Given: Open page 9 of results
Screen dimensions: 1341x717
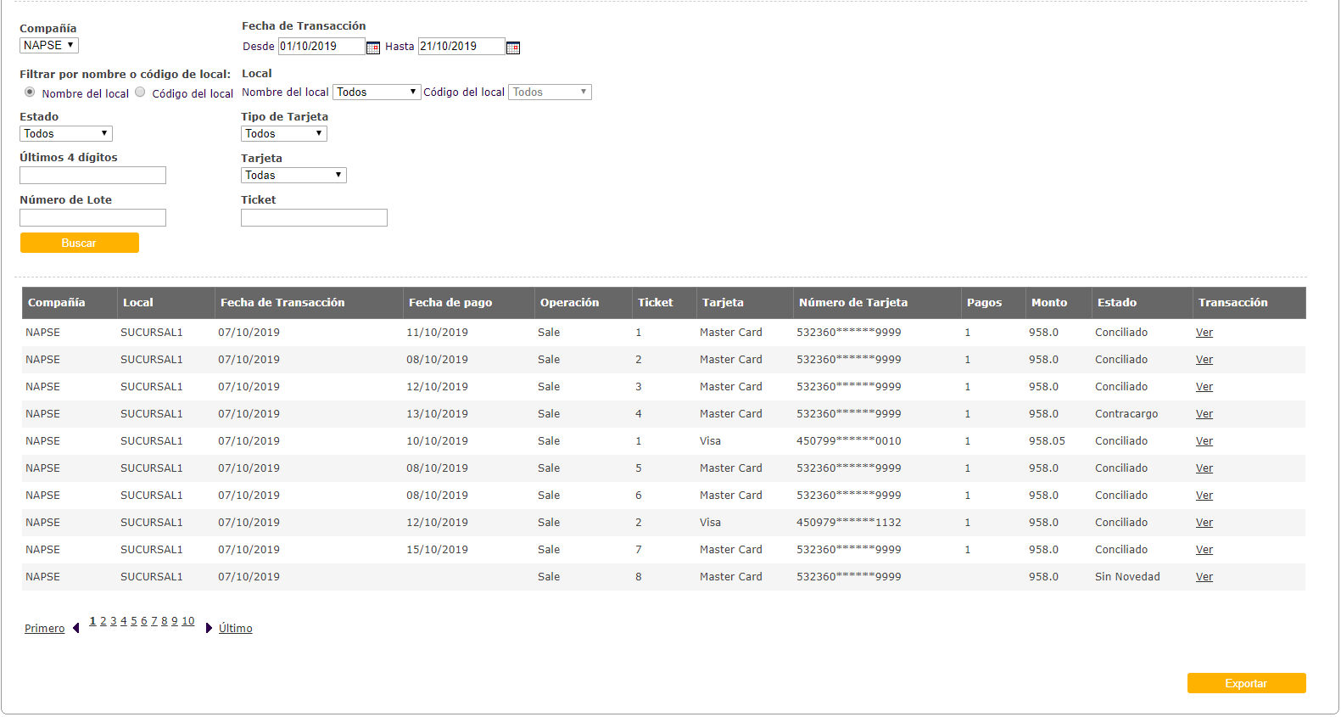Looking at the screenshot, I should point(175,621).
